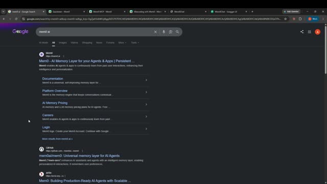Click the Mem0 site favicon in first result
This screenshot has height=184, width=327.
point(41,55)
